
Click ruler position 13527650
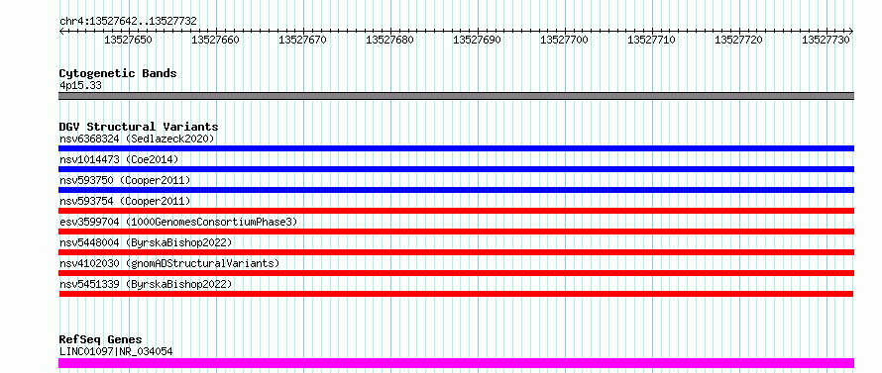(x=128, y=40)
